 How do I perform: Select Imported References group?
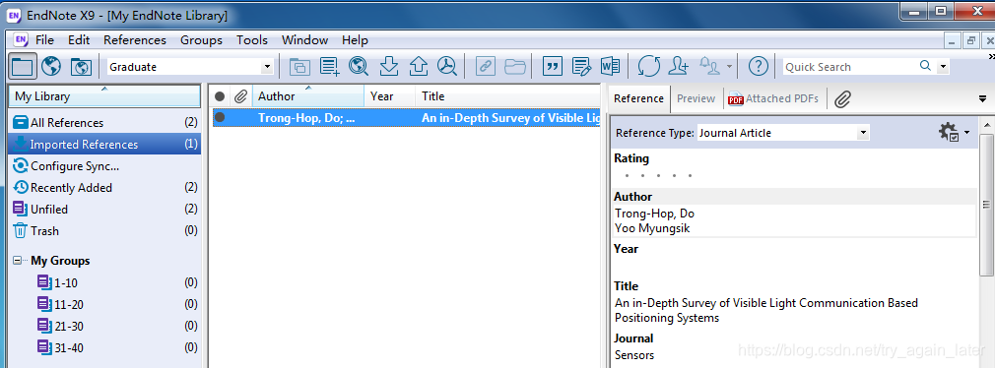click(104, 144)
